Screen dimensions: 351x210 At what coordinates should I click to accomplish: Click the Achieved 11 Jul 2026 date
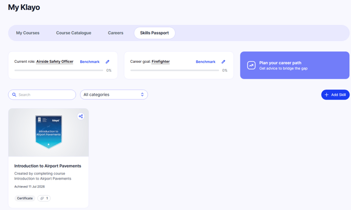(29, 186)
